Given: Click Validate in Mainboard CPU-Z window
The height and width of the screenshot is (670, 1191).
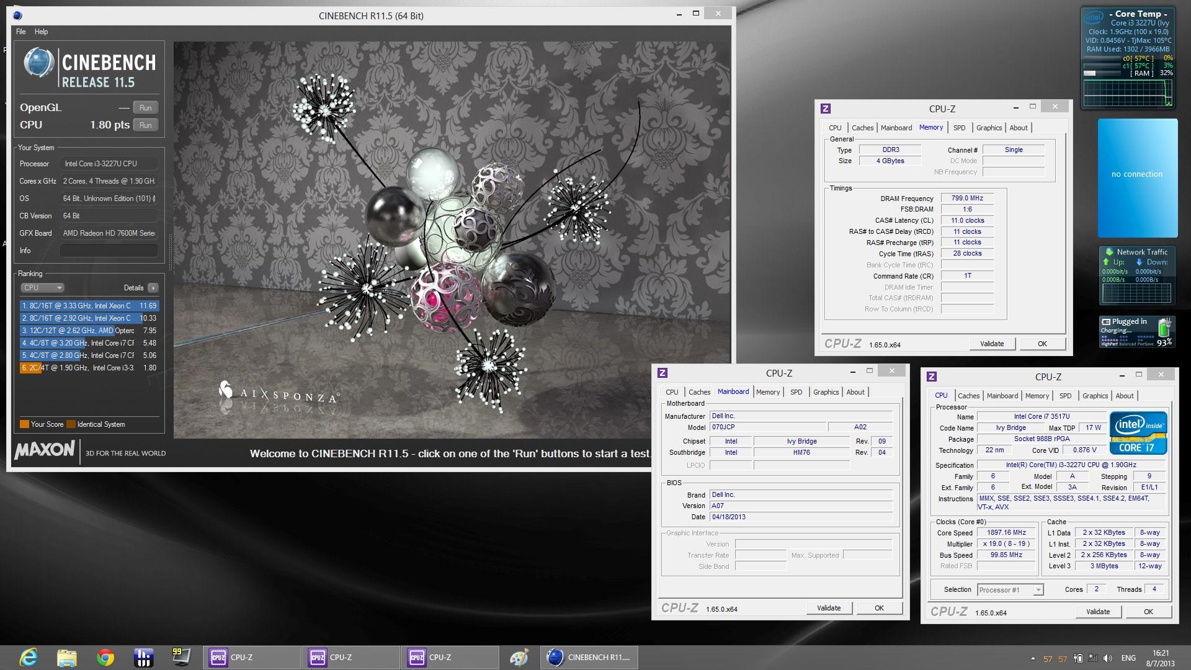Looking at the screenshot, I should (x=829, y=608).
